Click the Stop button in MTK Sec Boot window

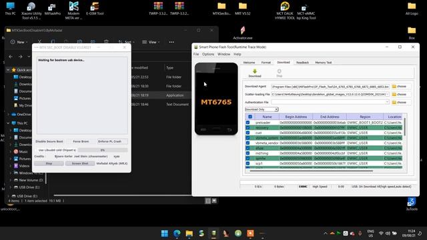click(x=49, y=163)
